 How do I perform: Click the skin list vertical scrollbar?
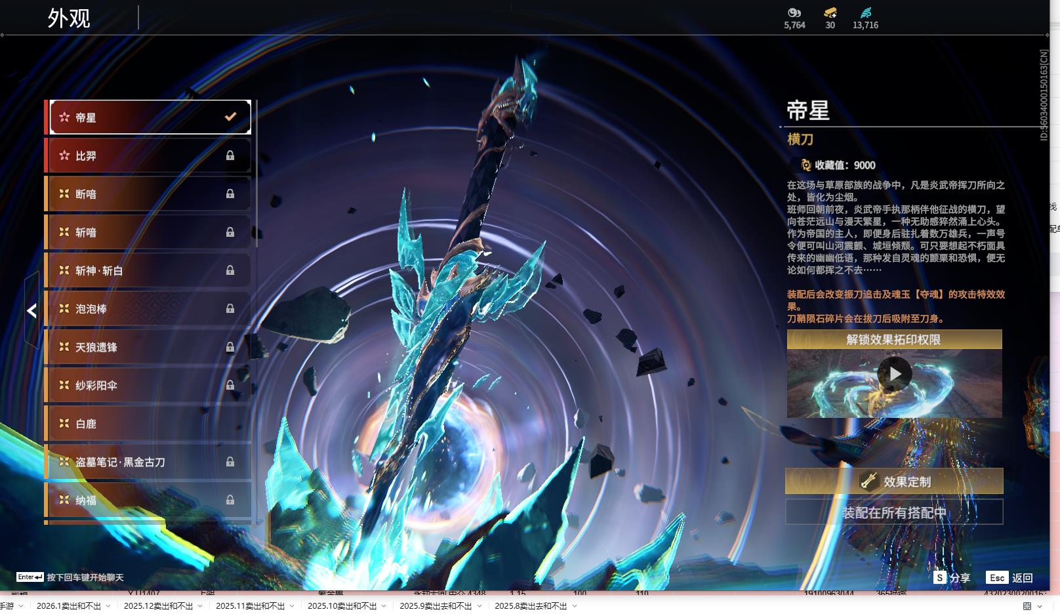click(256, 175)
